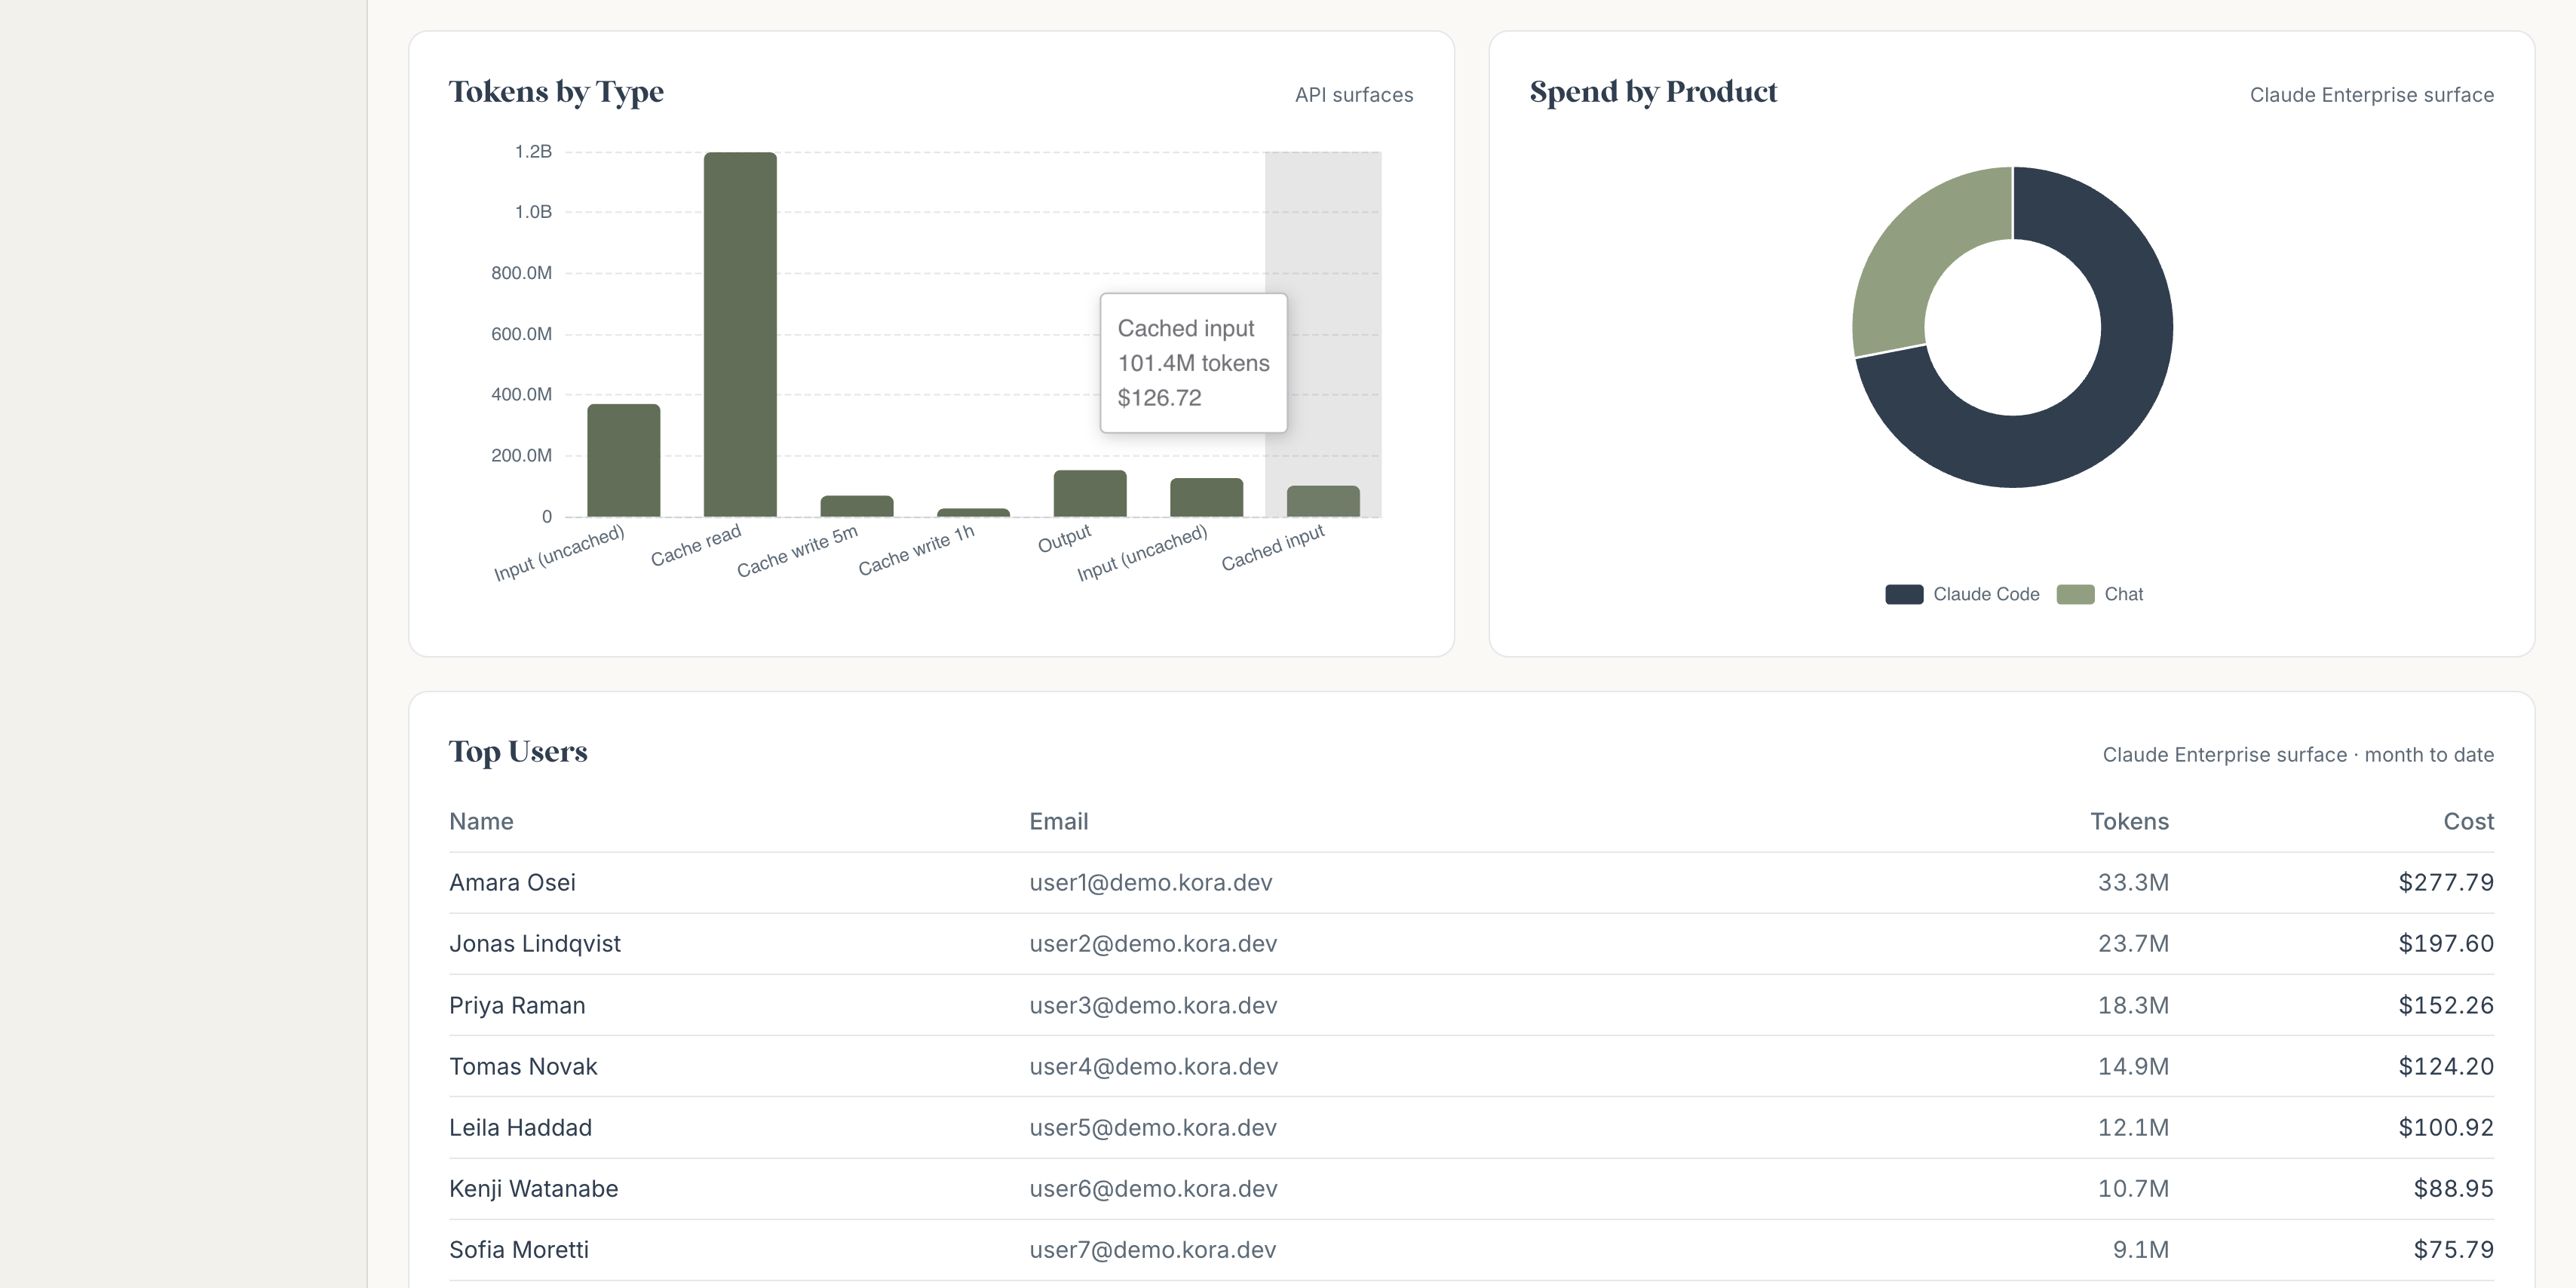Image resolution: width=2576 pixels, height=1288 pixels.
Task: Click email user3@demo.kora.dev
Action: 1153,1005
